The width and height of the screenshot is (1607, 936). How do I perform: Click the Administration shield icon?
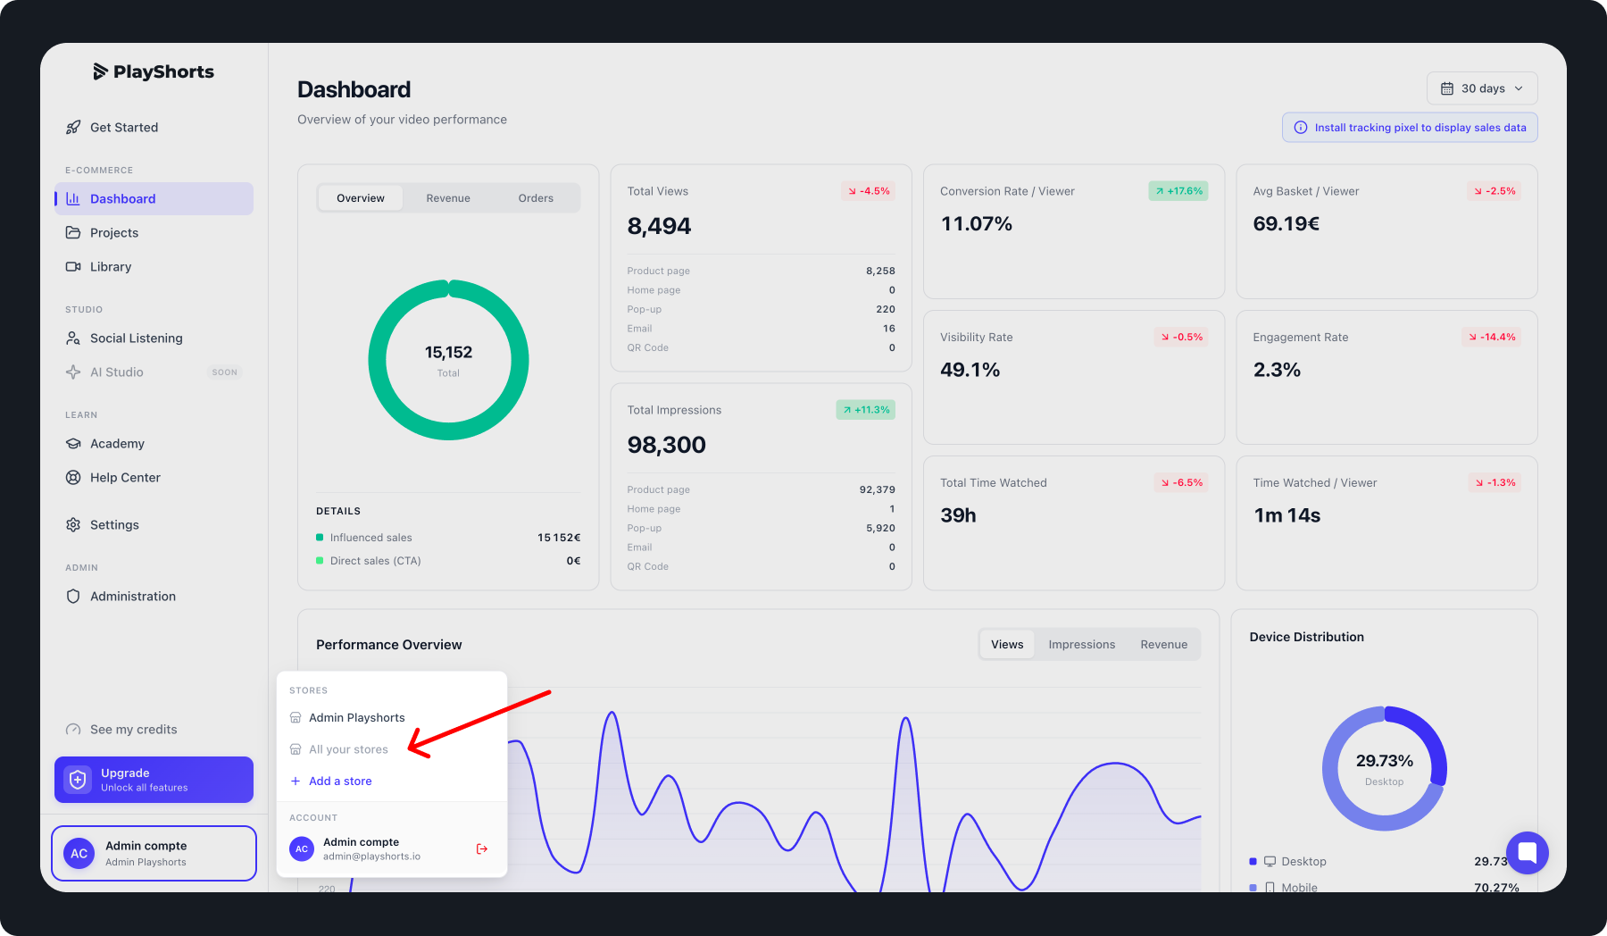[x=73, y=597]
